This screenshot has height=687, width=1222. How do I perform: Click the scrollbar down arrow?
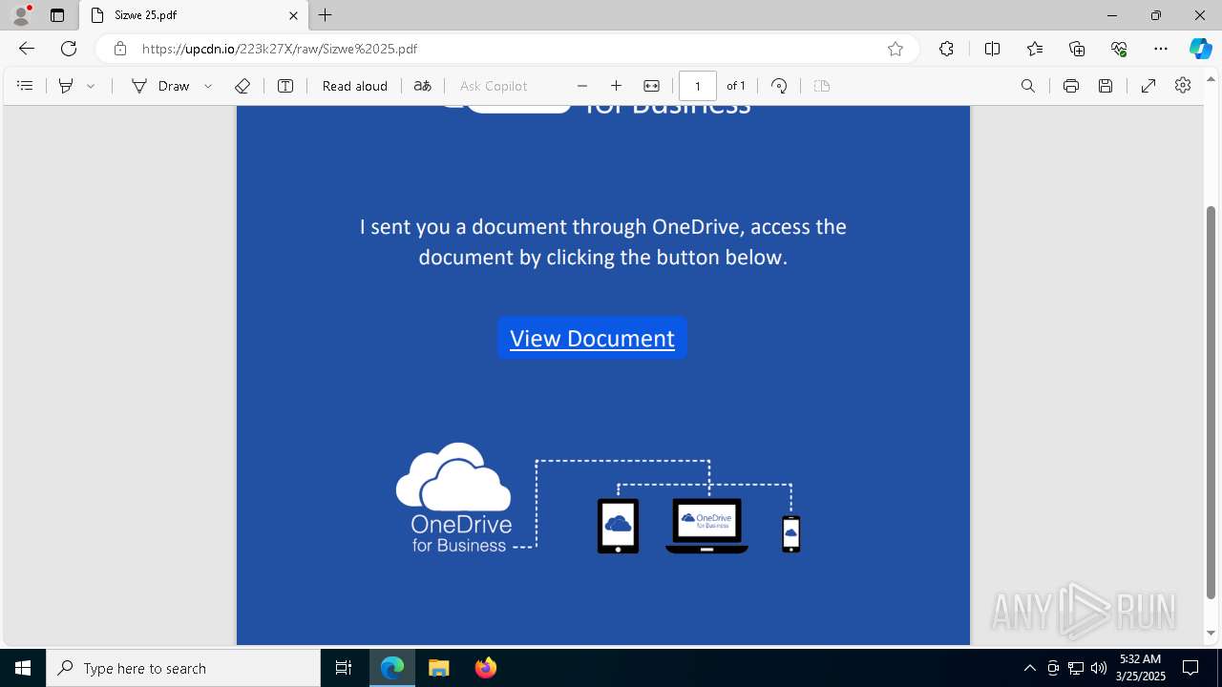pyautogui.click(x=1211, y=633)
